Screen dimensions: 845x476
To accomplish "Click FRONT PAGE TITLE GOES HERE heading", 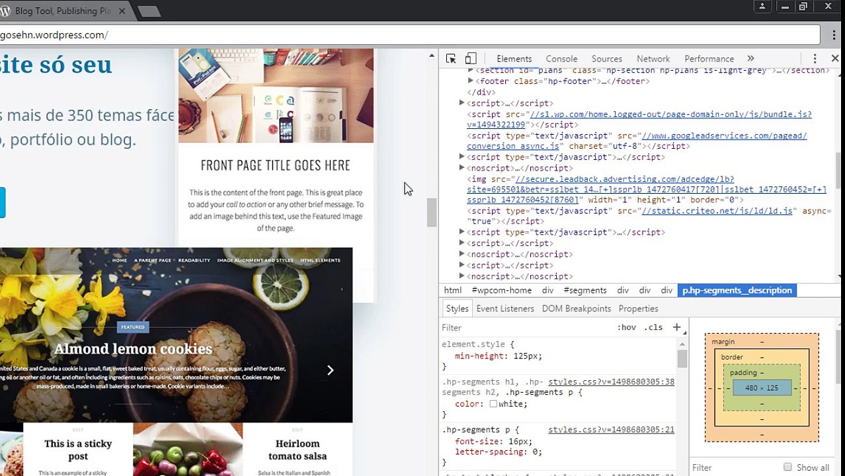I will tap(275, 165).
